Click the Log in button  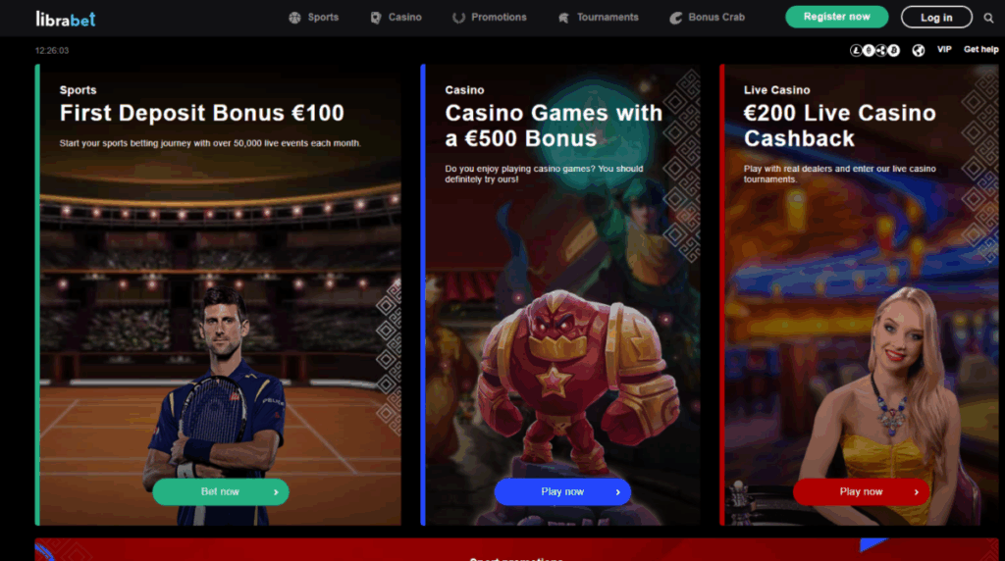(936, 18)
